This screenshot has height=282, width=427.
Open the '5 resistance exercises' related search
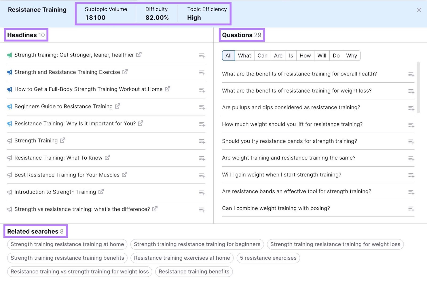pos(268,258)
